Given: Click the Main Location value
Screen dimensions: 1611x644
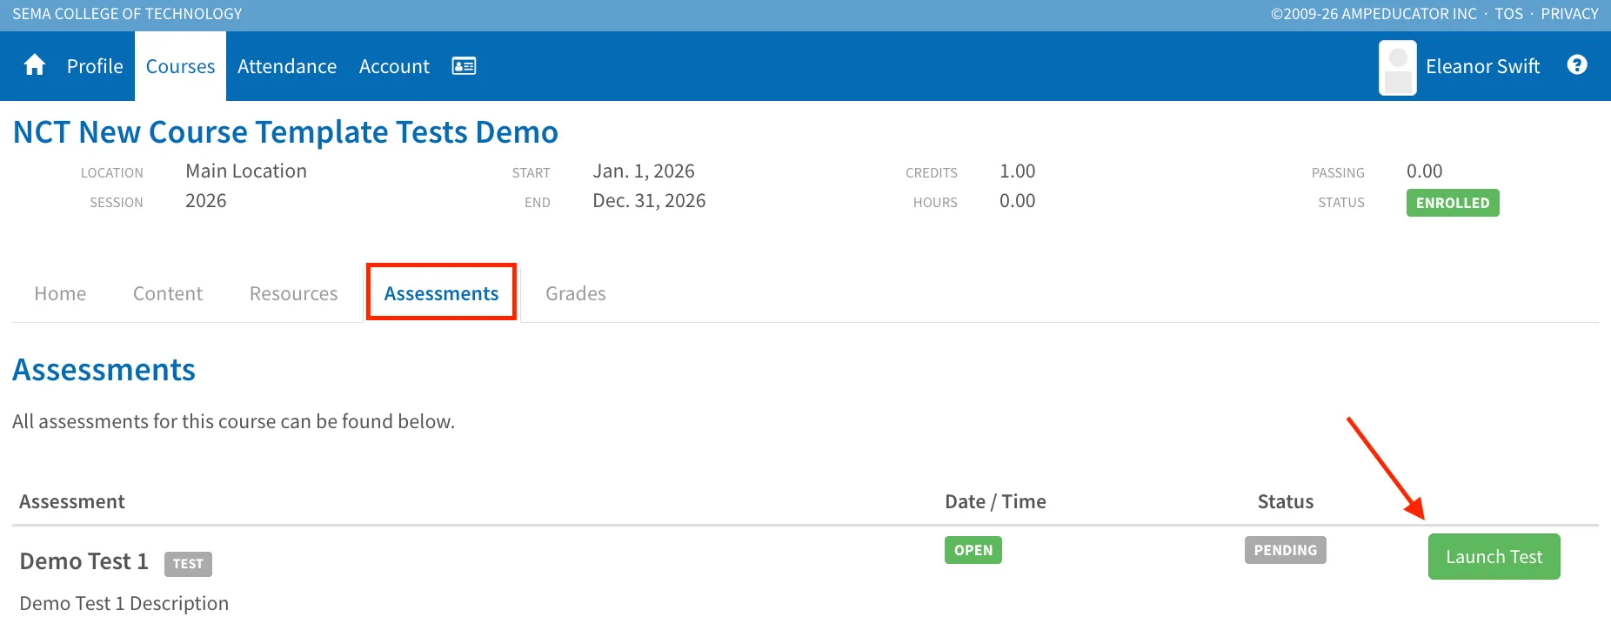Looking at the screenshot, I should 246,171.
